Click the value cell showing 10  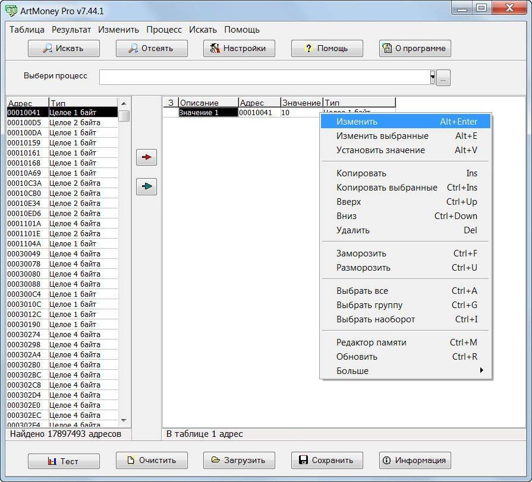click(301, 112)
